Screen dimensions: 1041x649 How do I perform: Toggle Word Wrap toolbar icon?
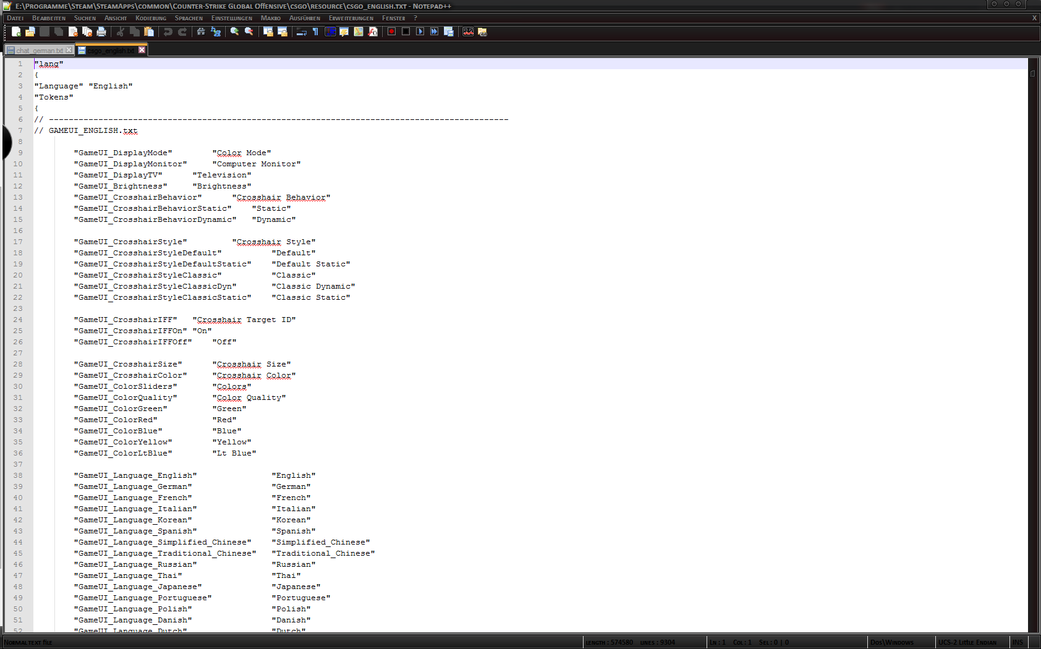tap(301, 32)
